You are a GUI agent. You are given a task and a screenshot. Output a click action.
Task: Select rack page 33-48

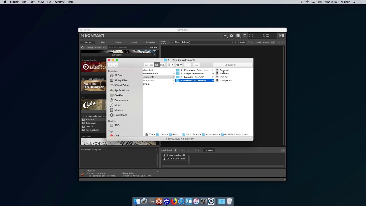coord(258,42)
